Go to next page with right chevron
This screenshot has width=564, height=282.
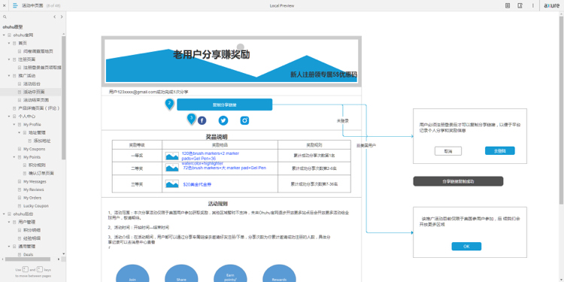62,17
